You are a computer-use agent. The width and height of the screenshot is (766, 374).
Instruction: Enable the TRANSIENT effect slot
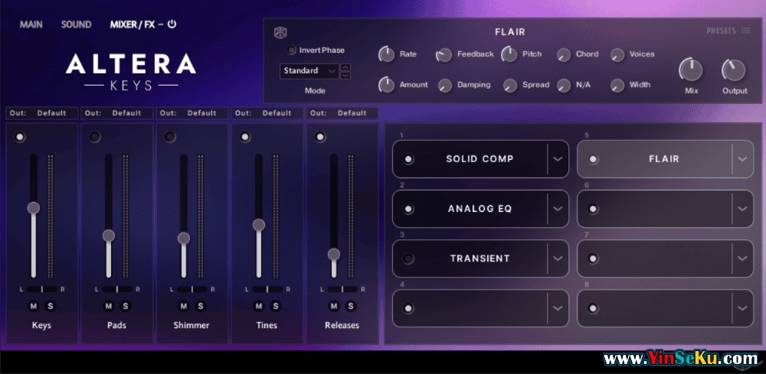(408, 259)
